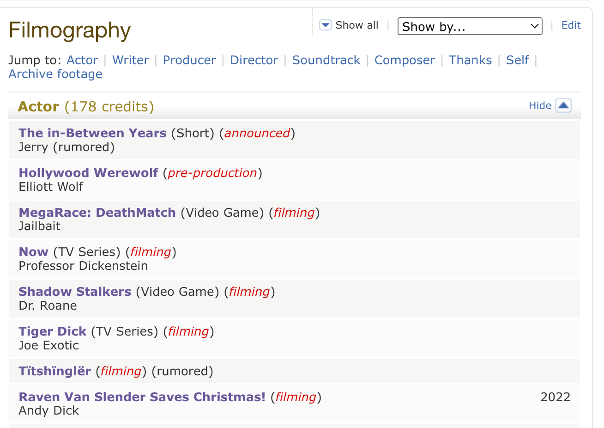Open the Show by... dropdown
Viewport: 604px width, 428px height.
pyautogui.click(x=470, y=26)
